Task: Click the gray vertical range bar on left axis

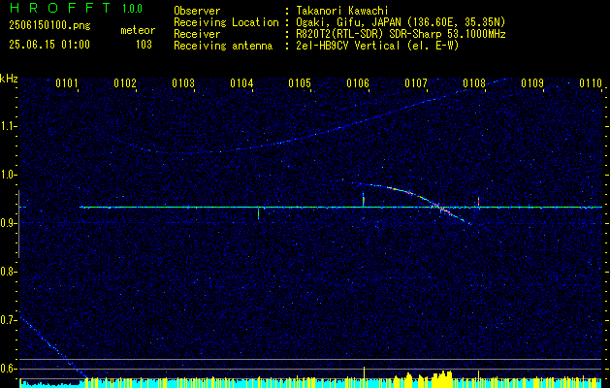Action: tap(18, 224)
